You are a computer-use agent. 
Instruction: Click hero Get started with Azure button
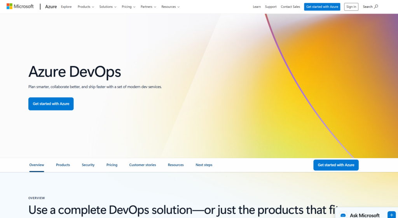pyautogui.click(x=51, y=104)
